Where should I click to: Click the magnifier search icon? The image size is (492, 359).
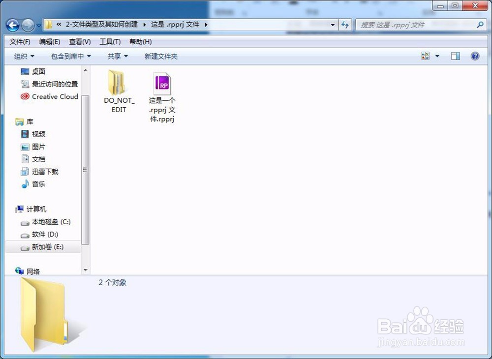(x=480, y=25)
